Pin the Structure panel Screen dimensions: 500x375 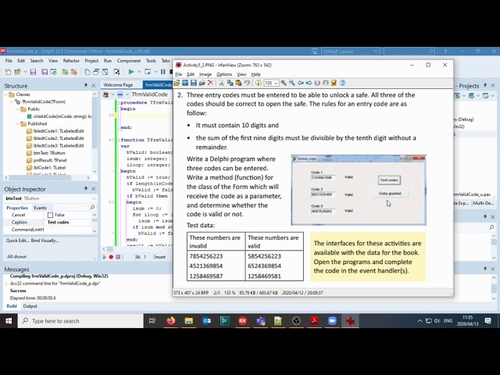pyautogui.click(x=86, y=85)
